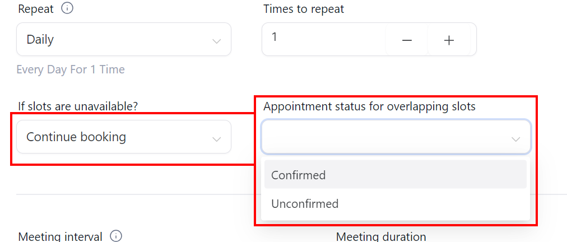567x242 pixels.
Task: Choose Unconfirmed from the status list
Action: point(395,204)
